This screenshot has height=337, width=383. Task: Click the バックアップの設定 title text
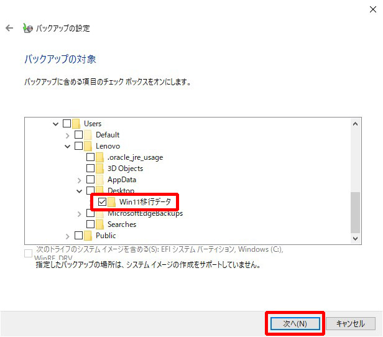point(63,29)
